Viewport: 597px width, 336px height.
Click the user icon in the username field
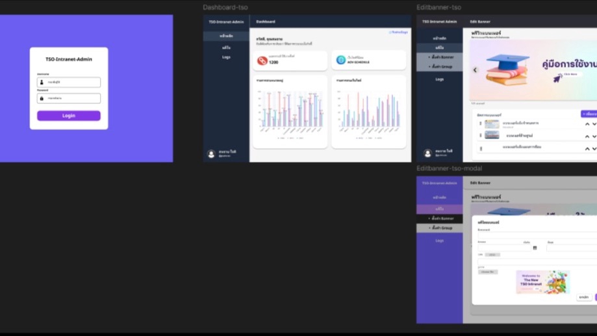pyautogui.click(x=42, y=83)
